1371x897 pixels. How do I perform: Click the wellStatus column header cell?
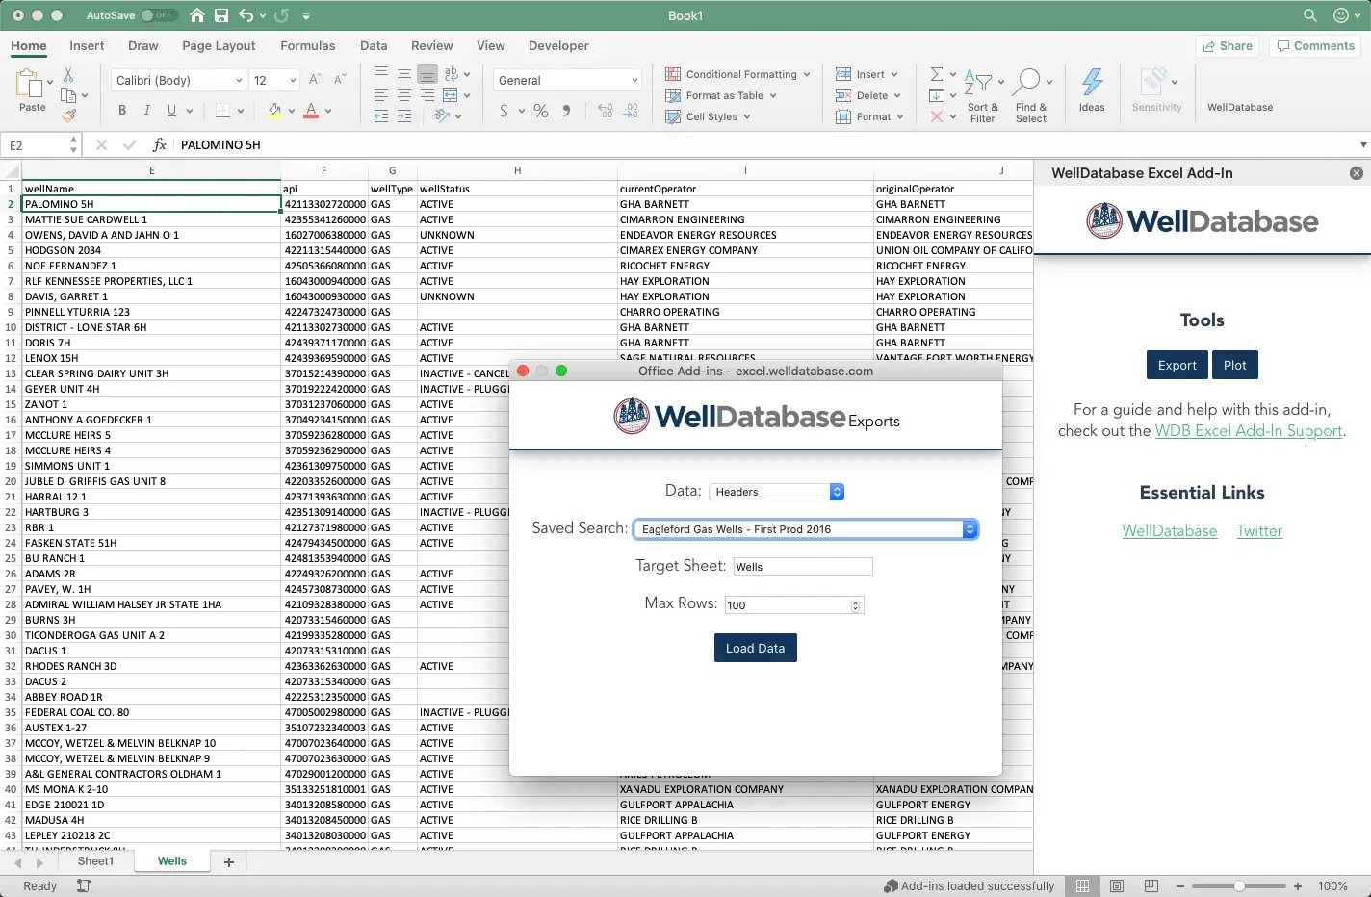517,189
